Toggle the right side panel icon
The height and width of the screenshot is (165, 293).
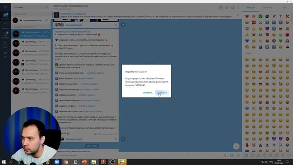(233, 7)
